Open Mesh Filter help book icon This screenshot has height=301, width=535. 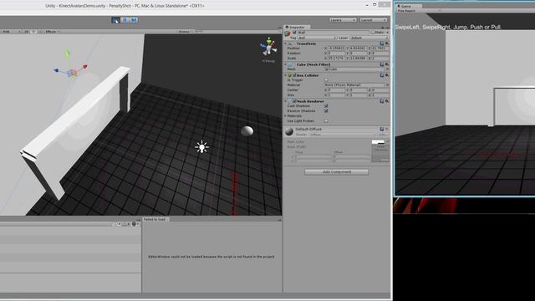pos(382,64)
